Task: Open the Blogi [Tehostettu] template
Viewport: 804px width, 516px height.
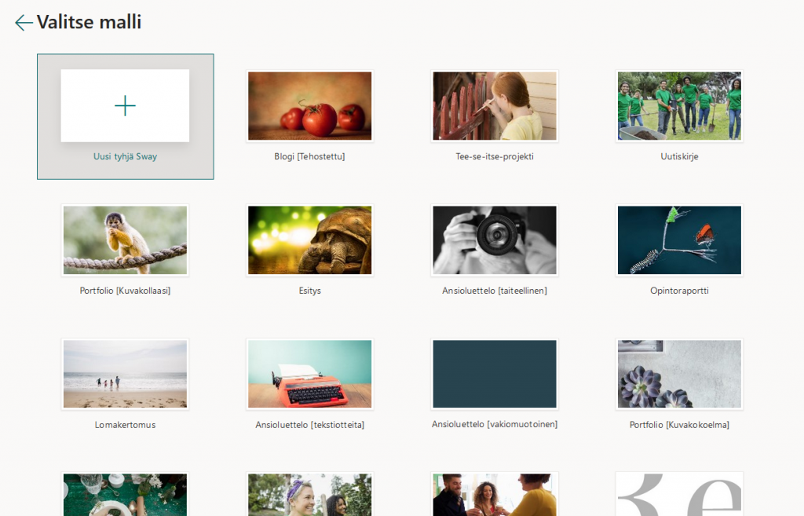Action: tap(309, 105)
